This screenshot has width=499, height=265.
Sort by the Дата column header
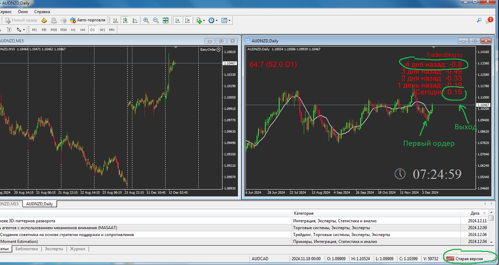pos(475,213)
